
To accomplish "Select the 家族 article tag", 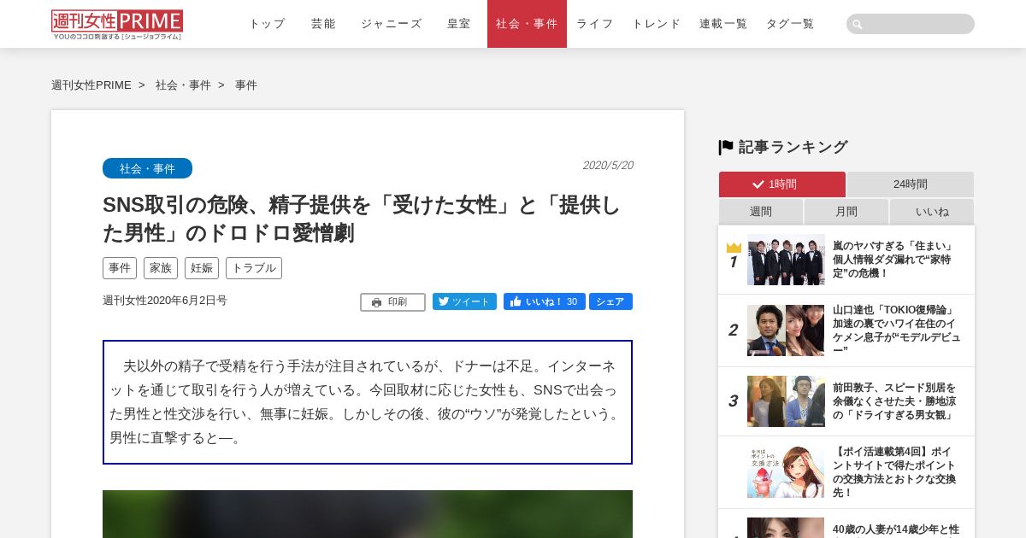I will [x=161, y=268].
